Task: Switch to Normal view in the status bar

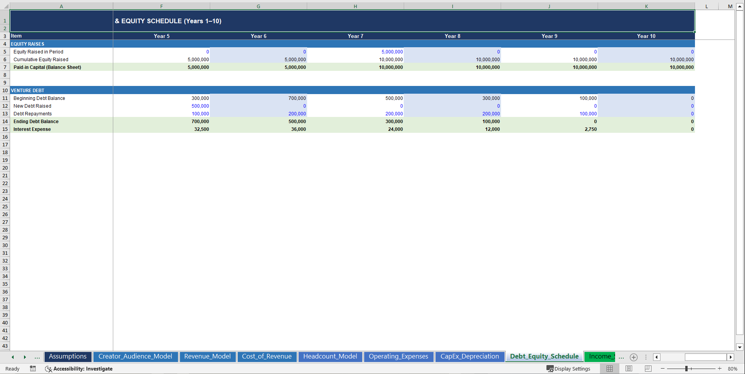Action: (x=609, y=369)
